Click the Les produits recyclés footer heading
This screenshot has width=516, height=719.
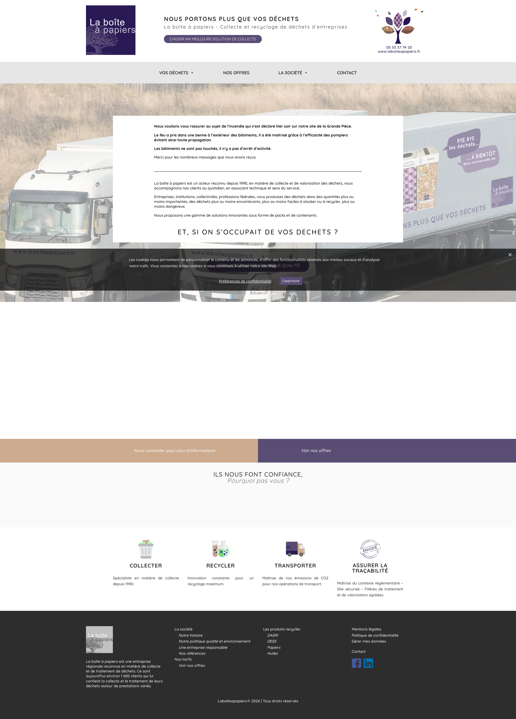point(281,629)
